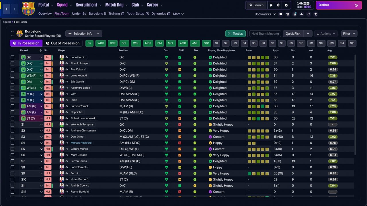Open the scouting magnifier people shortcut

(302, 14)
